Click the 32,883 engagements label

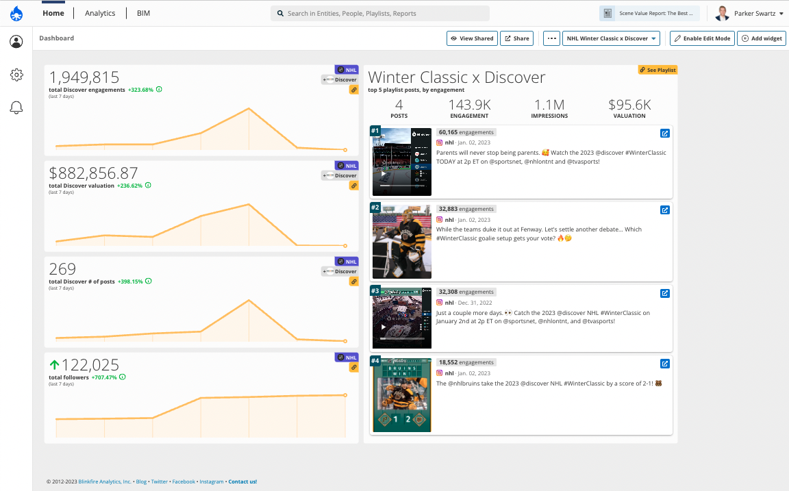pos(466,209)
